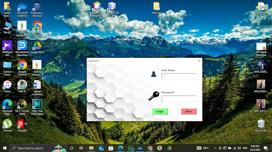Select the Microsoft OneDrive desktop shortcut
Screen dimensions: 272x152
(x=22, y=10)
